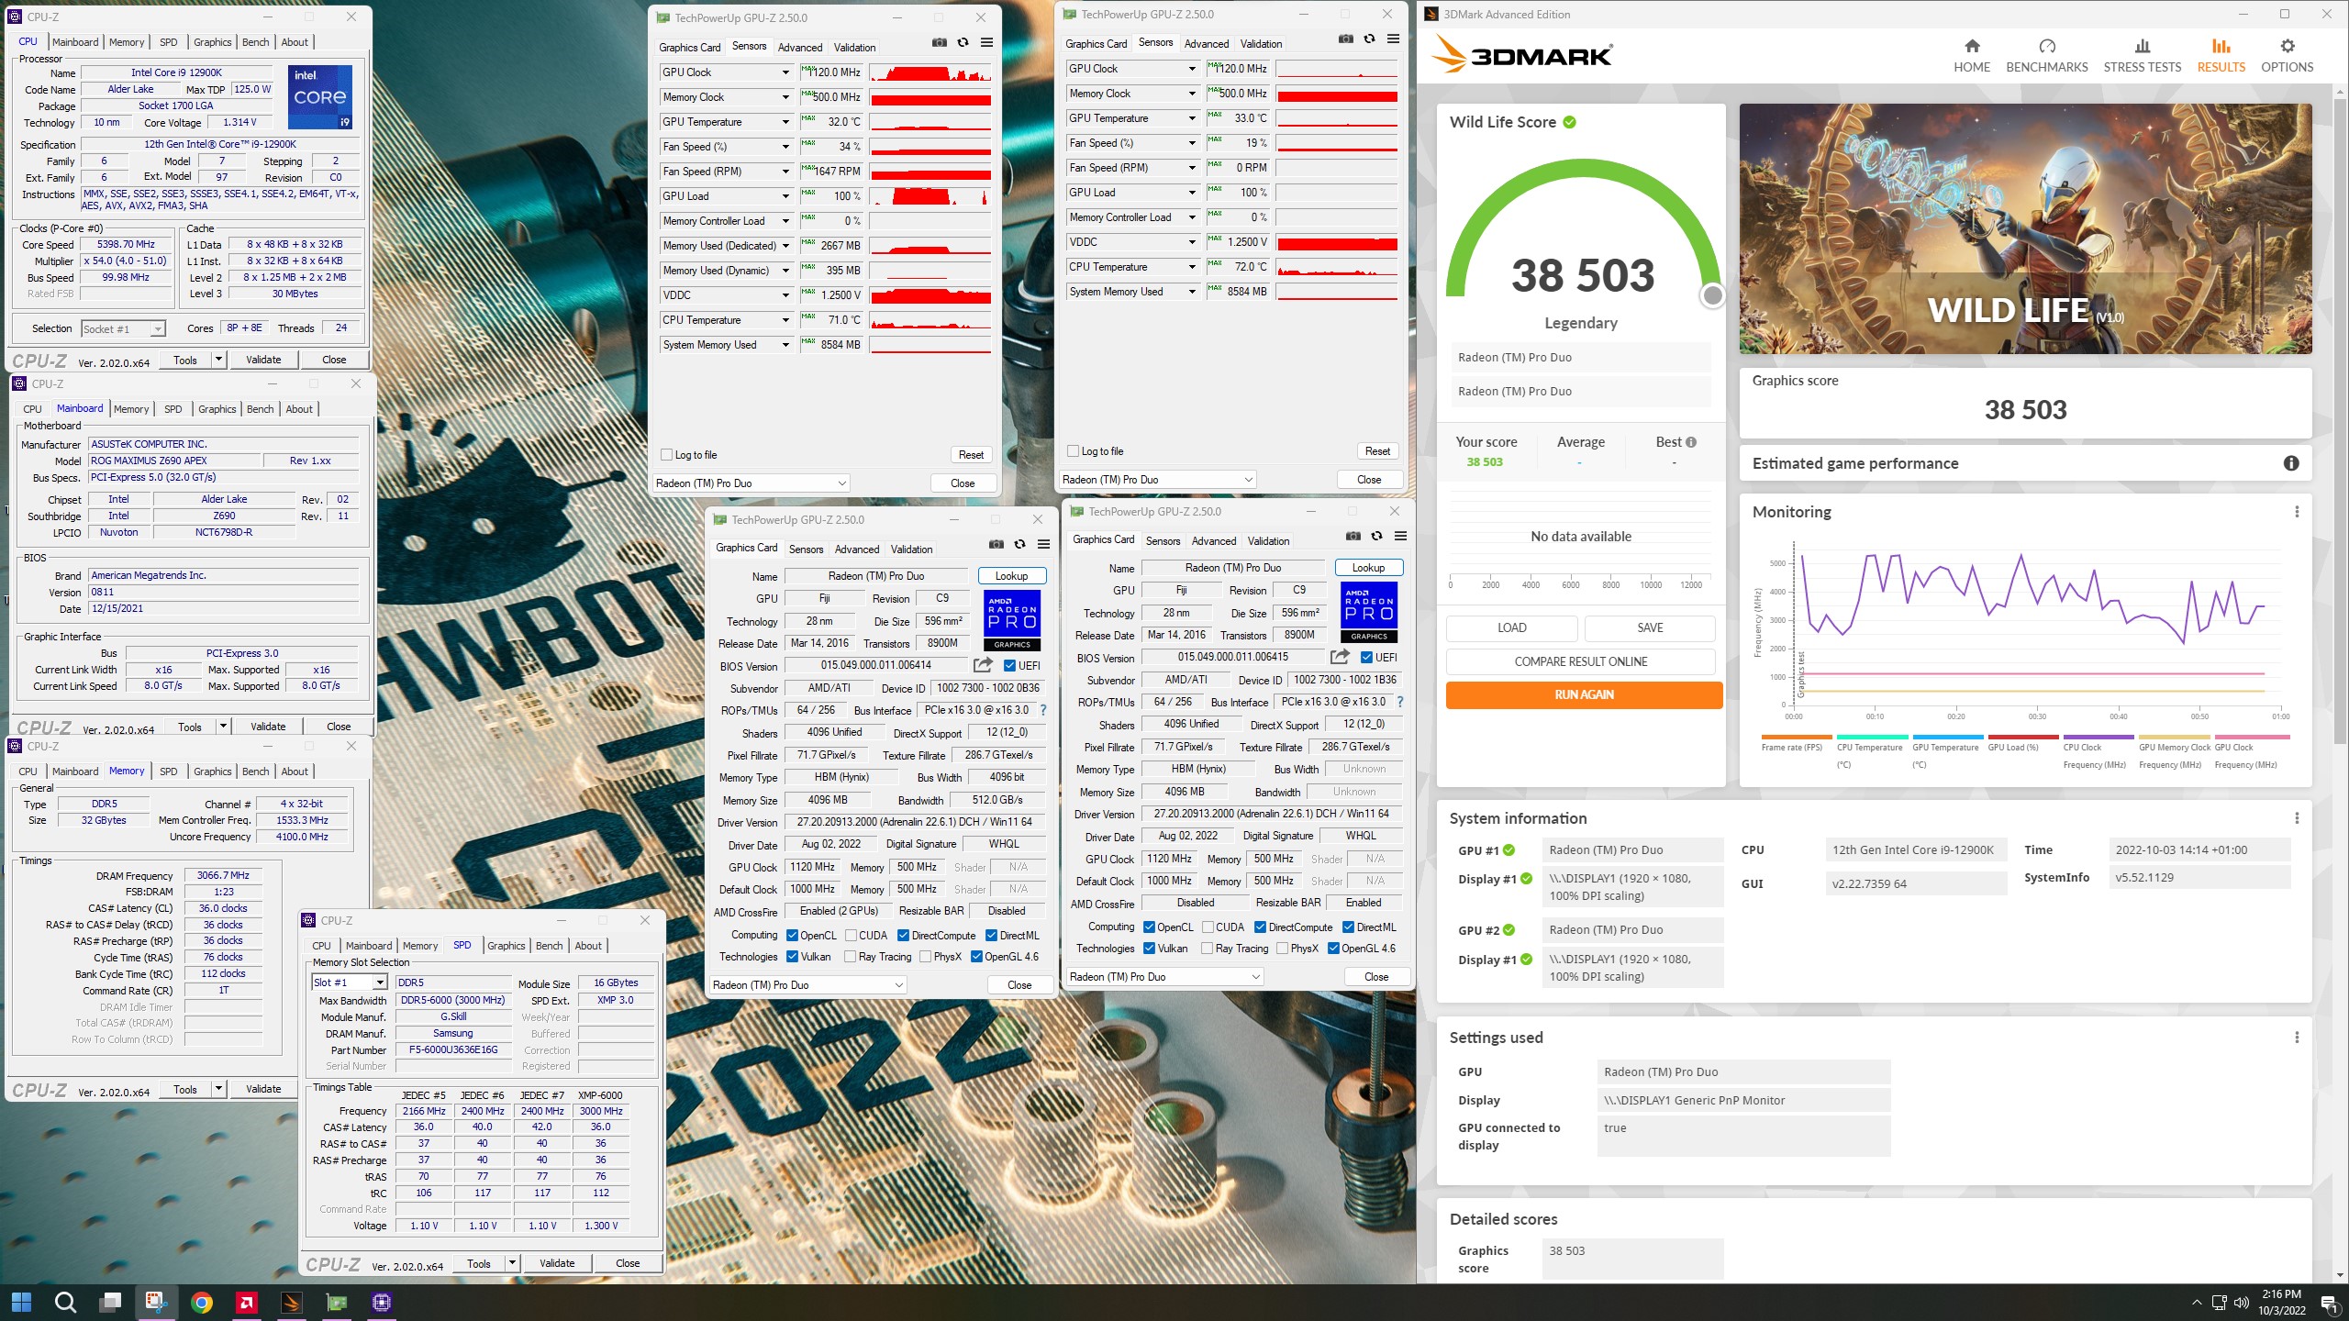Click camera icon in right GPU-Z Graphics Card window
Image resolution: width=2349 pixels, height=1321 pixels.
coord(1353,536)
